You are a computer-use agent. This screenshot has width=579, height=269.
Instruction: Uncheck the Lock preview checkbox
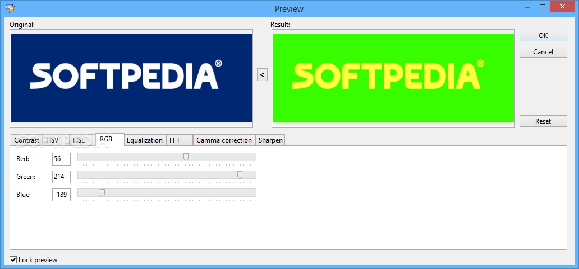pyautogui.click(x=13, y=260)
